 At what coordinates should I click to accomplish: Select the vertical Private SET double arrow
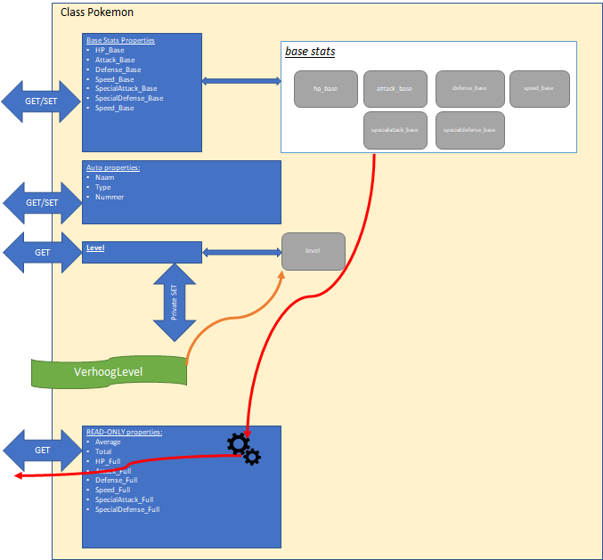[x=175, y=302]
